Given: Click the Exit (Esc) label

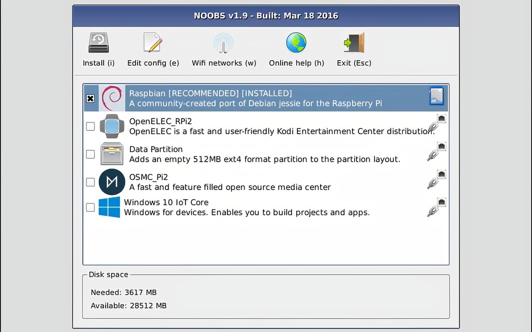Looking at the screenshot, I should pyautogui.click(x=354, y=63).
